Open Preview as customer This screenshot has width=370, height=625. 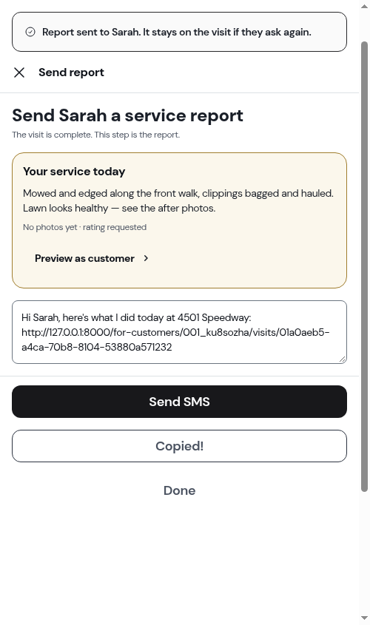(92, 258)
